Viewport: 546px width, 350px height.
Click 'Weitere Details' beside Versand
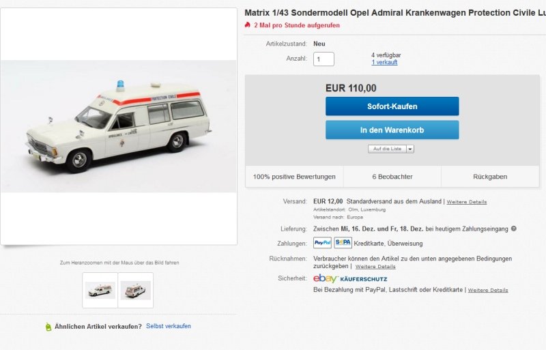[467, 202]
